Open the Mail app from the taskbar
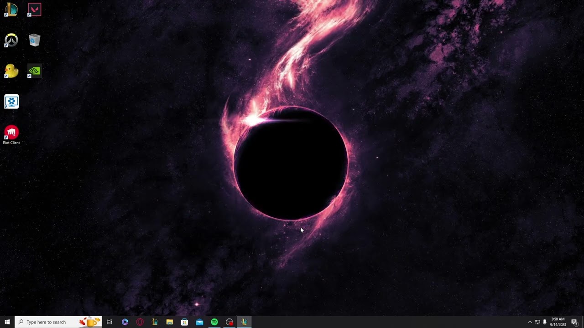The image size is (584, 328). click(199, 322)
